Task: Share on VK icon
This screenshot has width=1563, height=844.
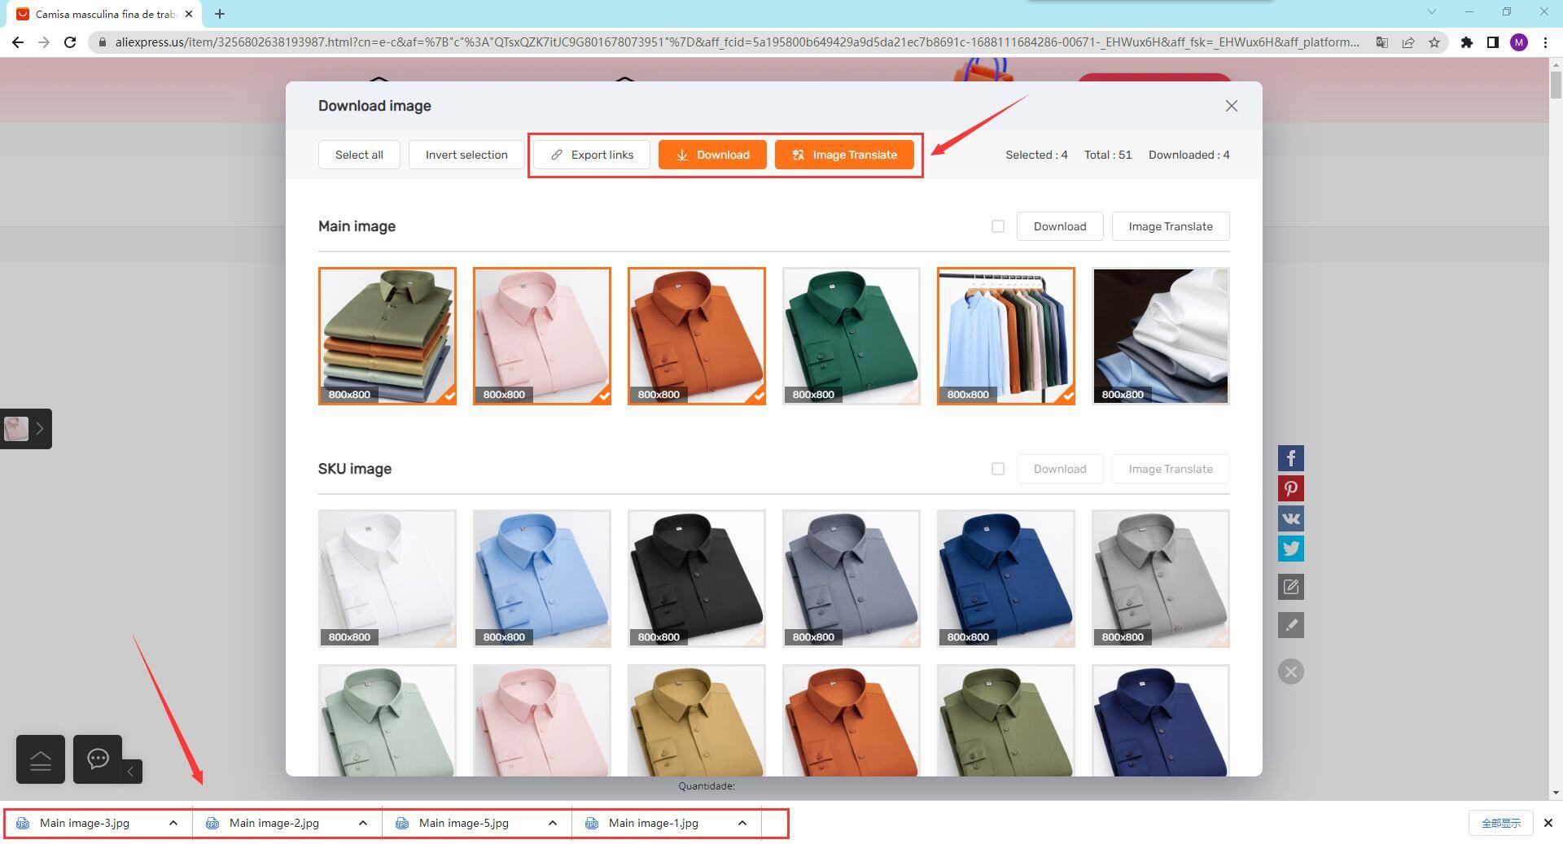Action: pyautogui.click(x=1290, y=518)
